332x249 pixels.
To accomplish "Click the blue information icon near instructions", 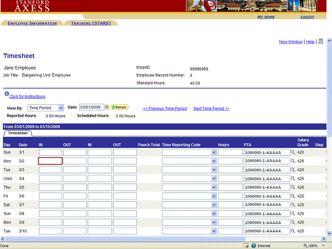I will pos(6,94).
